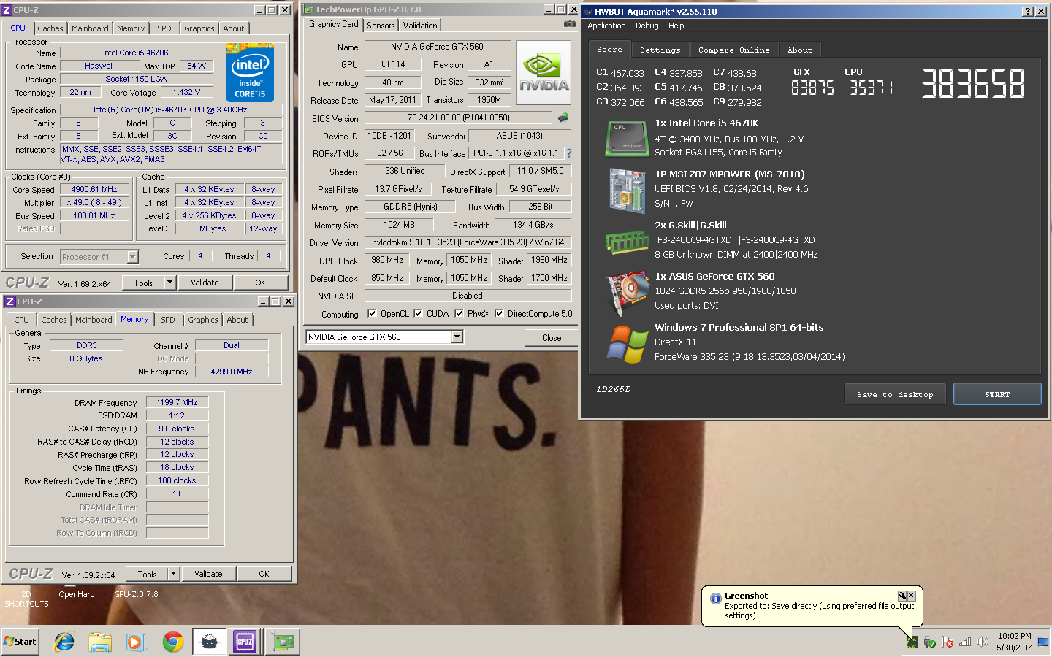Open Google Chrome from the taskbar

173,642
